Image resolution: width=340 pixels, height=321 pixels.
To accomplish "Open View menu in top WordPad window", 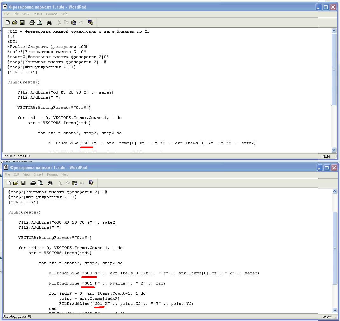I will pos(26,14).
